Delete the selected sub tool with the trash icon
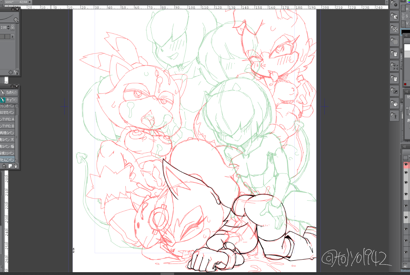This screenshot has width=410, height=275. coord(16,166)
